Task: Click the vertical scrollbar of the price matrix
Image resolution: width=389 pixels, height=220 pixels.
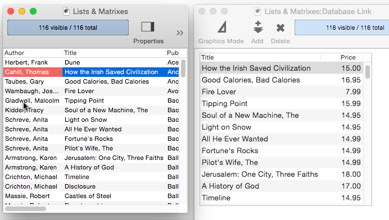Action: click(368, 72)
